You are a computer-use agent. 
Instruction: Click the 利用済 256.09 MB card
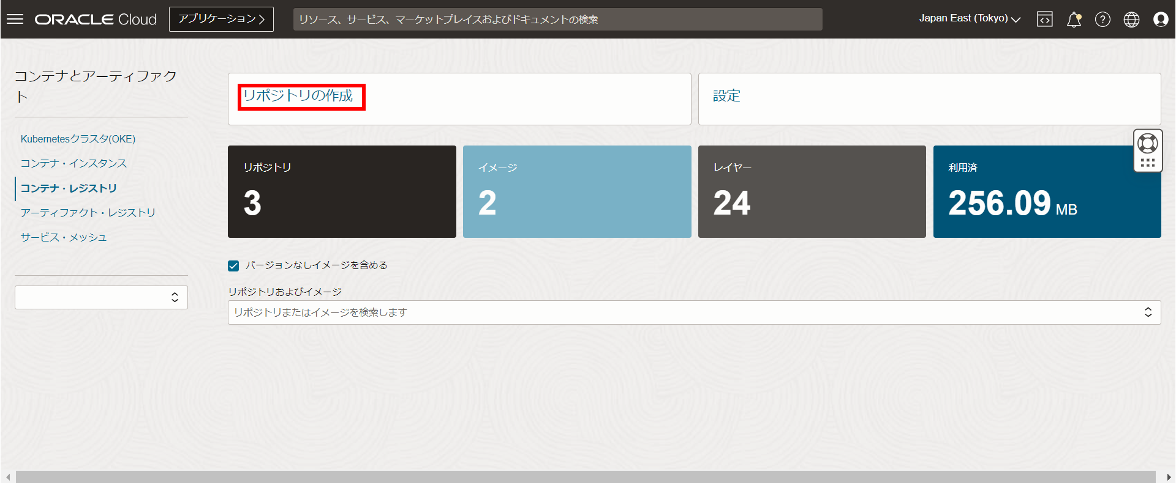coord(1047,191)
